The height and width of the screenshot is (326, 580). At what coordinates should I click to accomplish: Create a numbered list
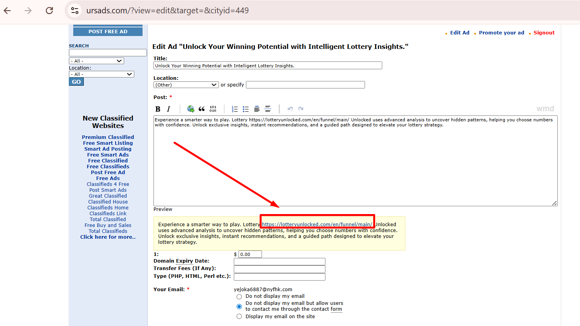point(235,109)
